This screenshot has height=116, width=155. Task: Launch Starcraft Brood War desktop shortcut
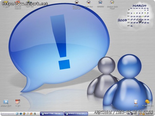(x=77, y=5)
